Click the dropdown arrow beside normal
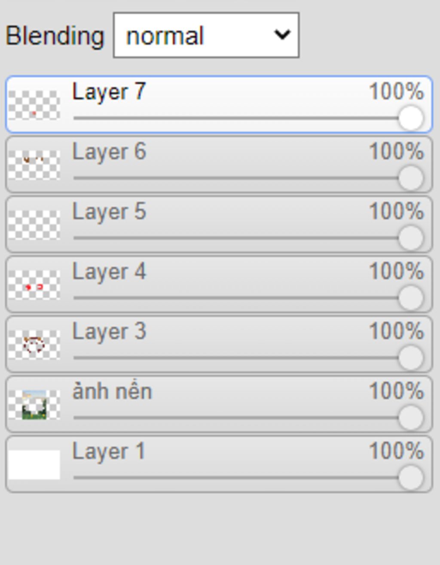The width and height of the screenshot is (440, 565). point(282,34)
